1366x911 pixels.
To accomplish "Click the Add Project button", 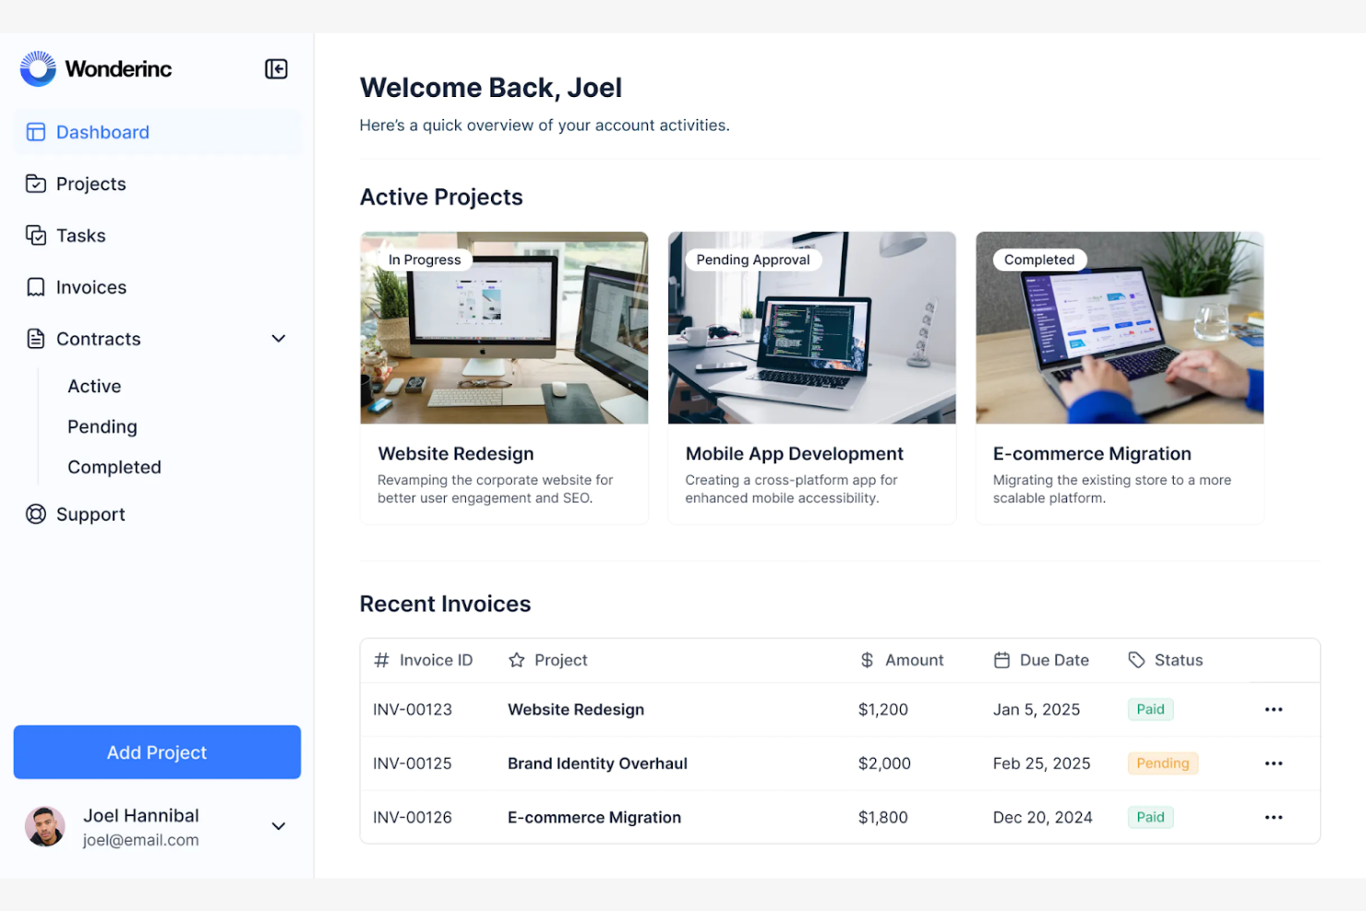I will pos(157,752).
